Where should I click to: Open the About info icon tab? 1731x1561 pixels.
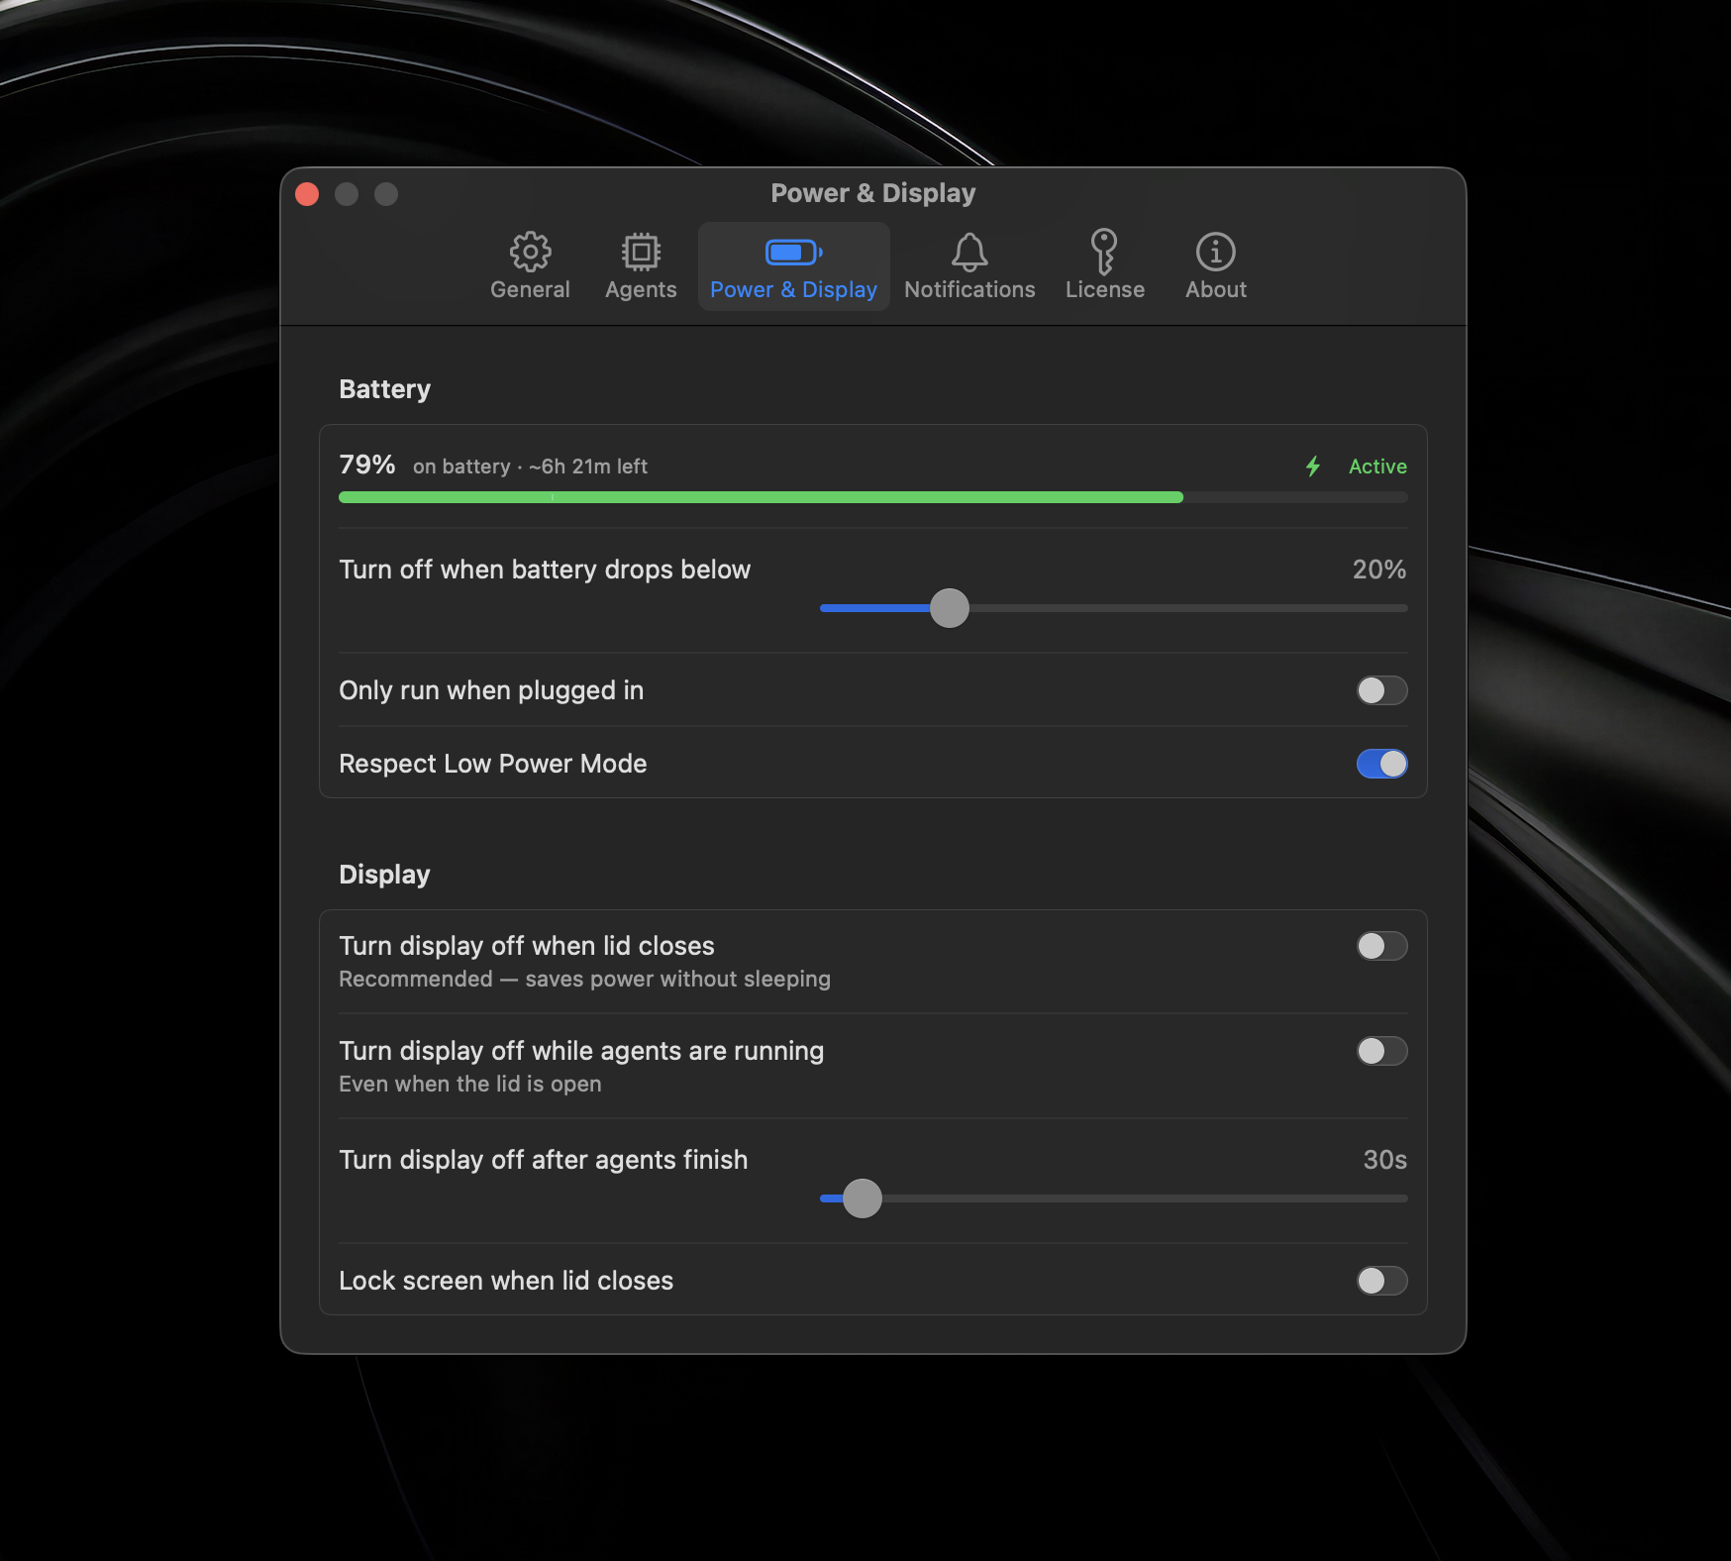[1215, 252]
